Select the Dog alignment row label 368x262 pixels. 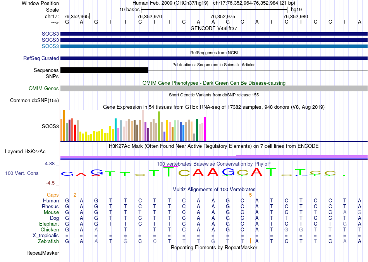(x=55, y=218)
